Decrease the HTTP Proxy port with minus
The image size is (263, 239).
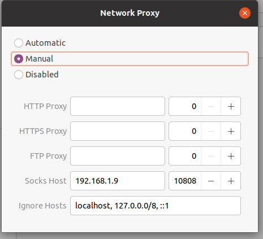211,106
